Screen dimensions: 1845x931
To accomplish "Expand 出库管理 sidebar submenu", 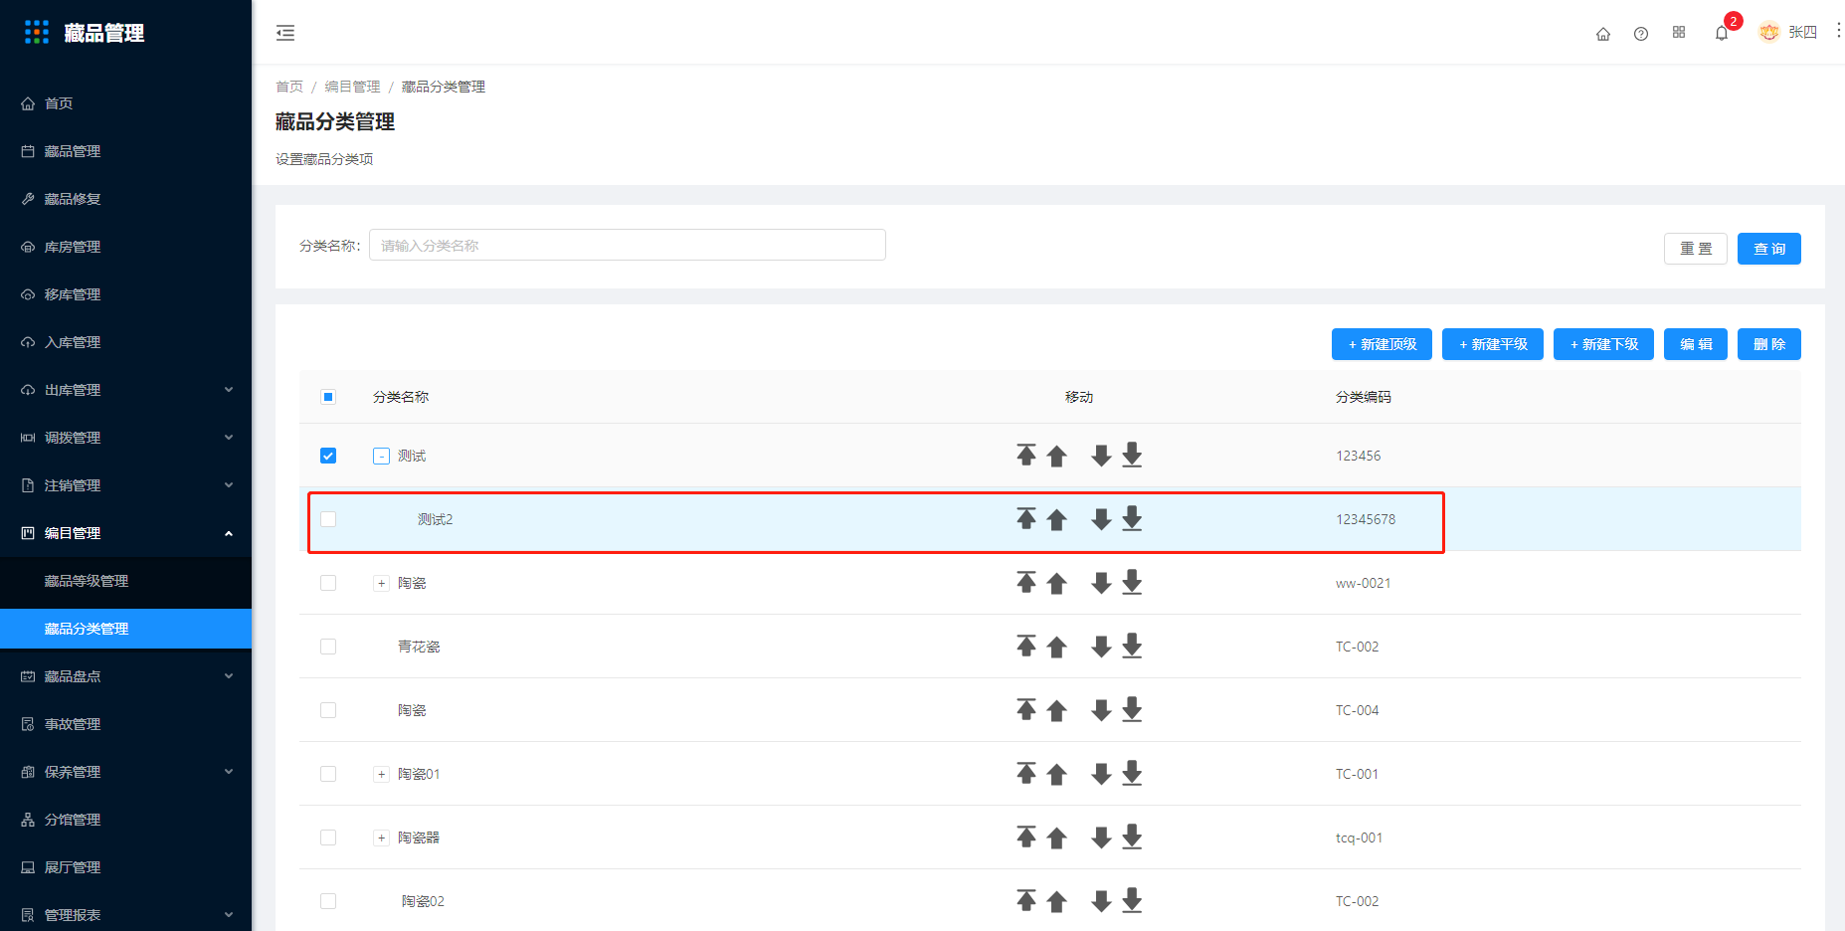I will click(125, 390).
